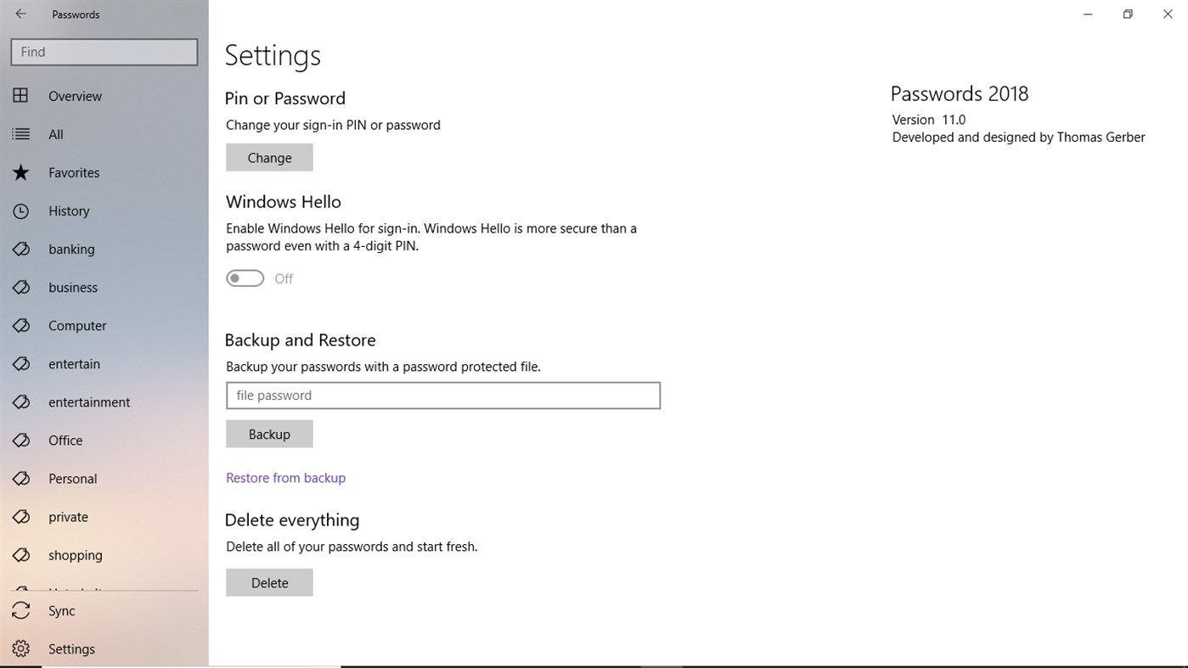Click the Backup button
Screen dimensions: 1188x668
point(269,434)
